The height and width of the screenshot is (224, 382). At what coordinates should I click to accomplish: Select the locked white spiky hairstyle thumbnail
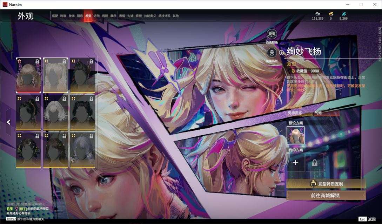[x=55, y=113]
